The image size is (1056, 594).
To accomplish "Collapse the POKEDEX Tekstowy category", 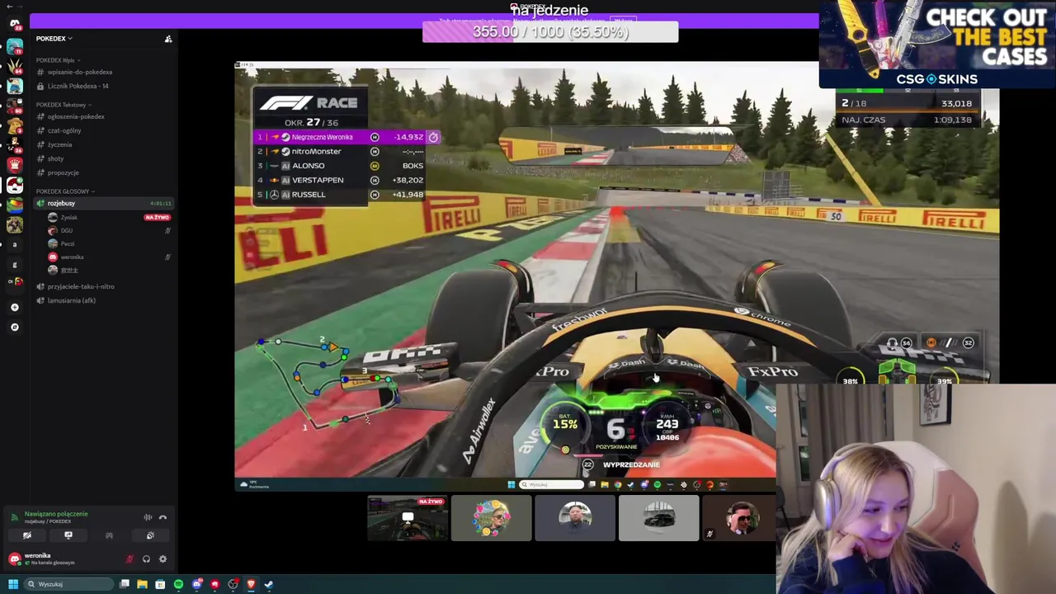I will [63, 105].
